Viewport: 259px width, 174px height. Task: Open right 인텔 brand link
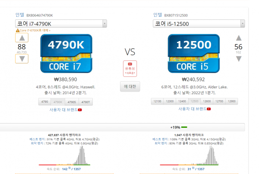158,15
